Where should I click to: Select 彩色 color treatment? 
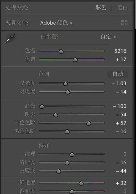pyautogui.click(x=101, y=8)
